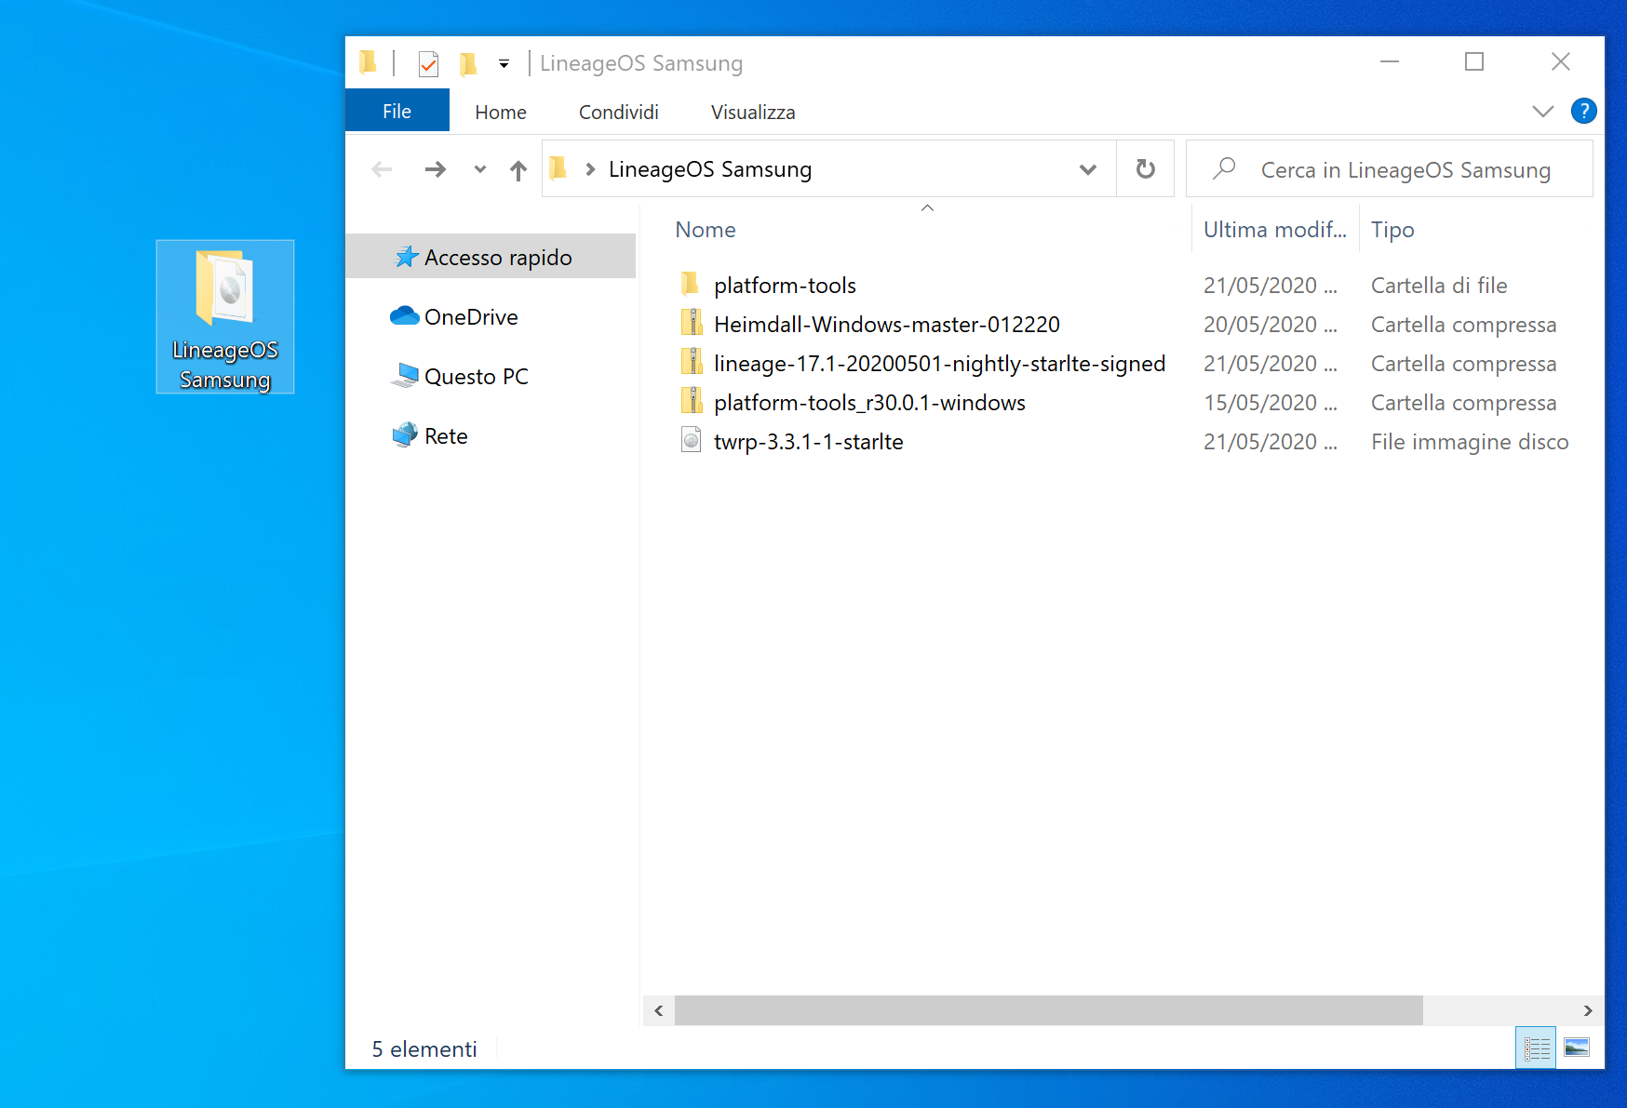The height and width of the screenshot is (1108, 1627).
Task: Click the horizontal scrollbar right arrow
Action: pyautogui.click(x=1588, y=1010)
